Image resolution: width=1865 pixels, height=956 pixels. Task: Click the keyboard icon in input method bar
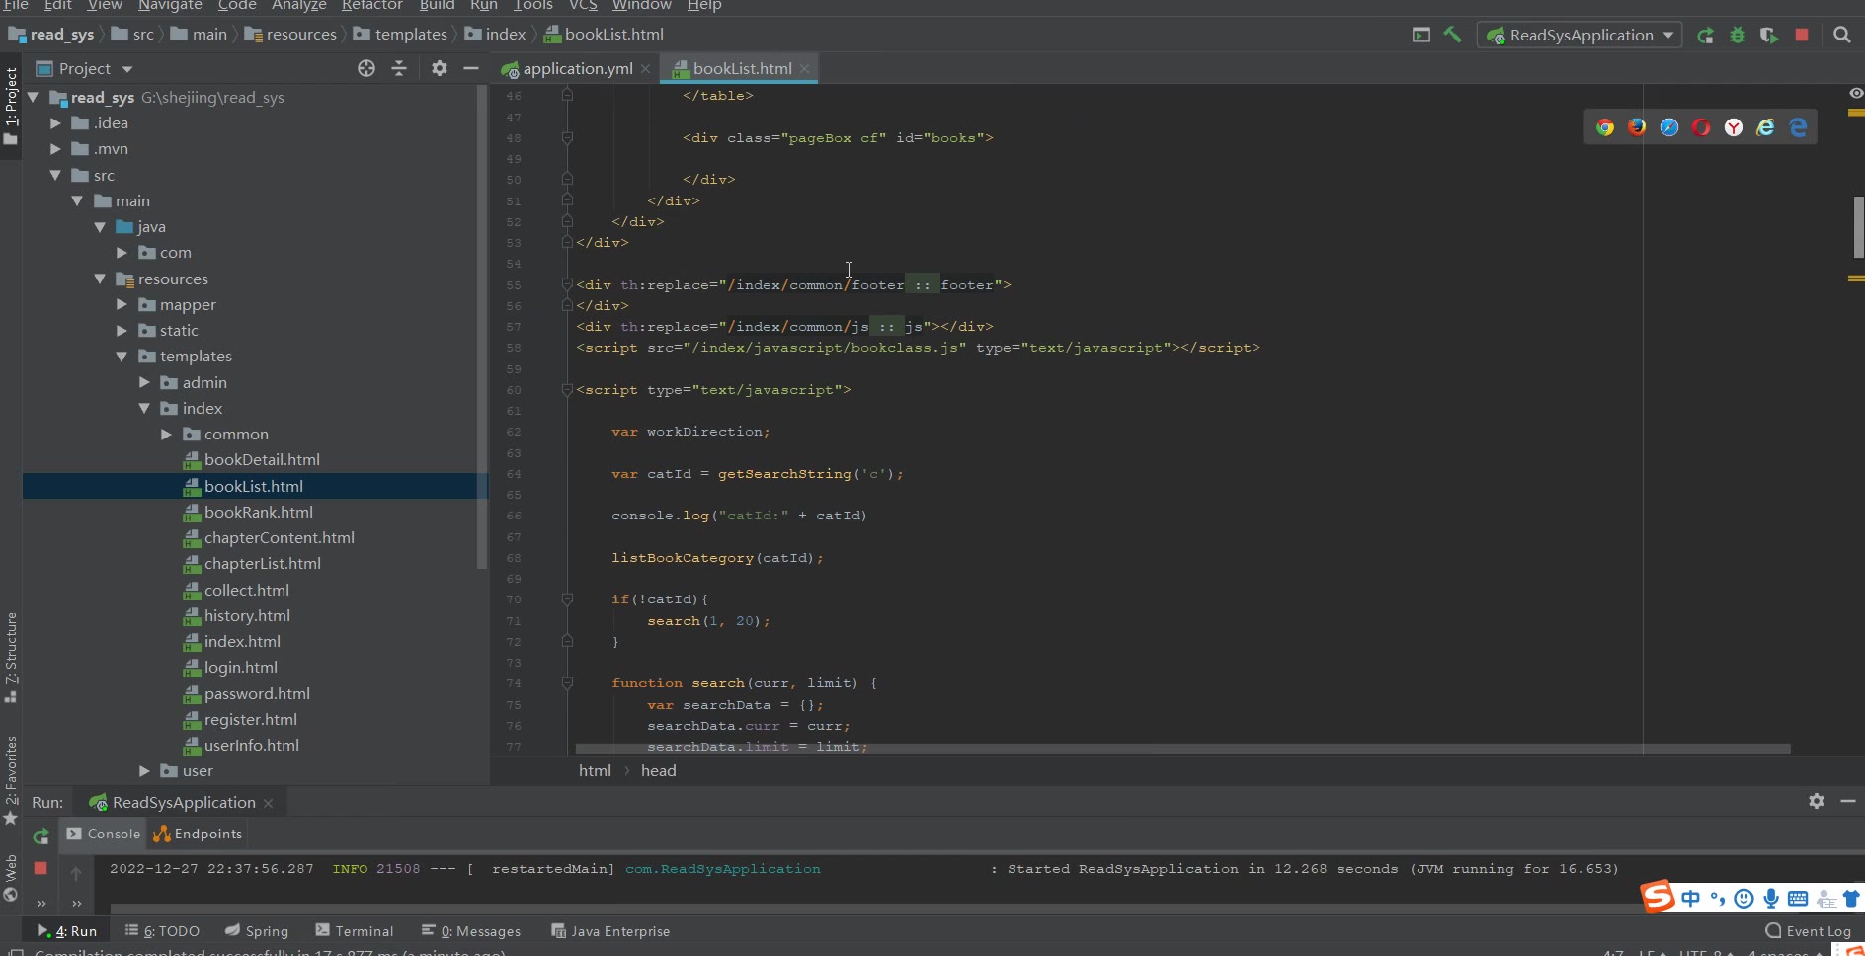[x=1798, y=898]
